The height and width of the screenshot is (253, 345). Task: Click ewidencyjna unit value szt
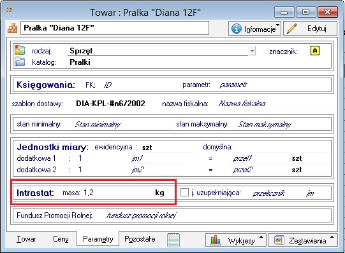tap(147, 147)
